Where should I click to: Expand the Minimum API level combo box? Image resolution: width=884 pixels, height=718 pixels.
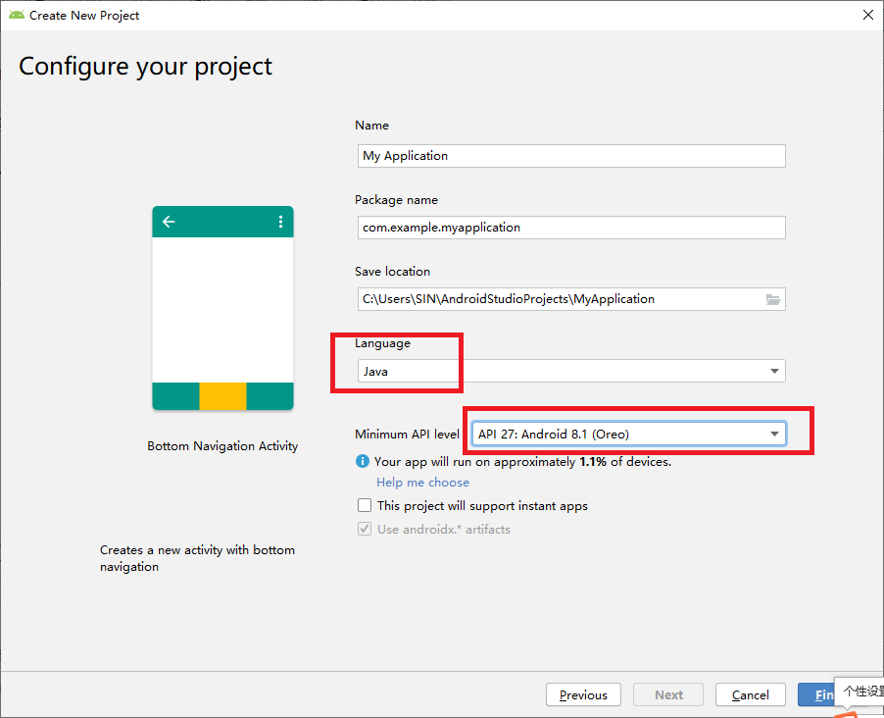pos(629,435)
